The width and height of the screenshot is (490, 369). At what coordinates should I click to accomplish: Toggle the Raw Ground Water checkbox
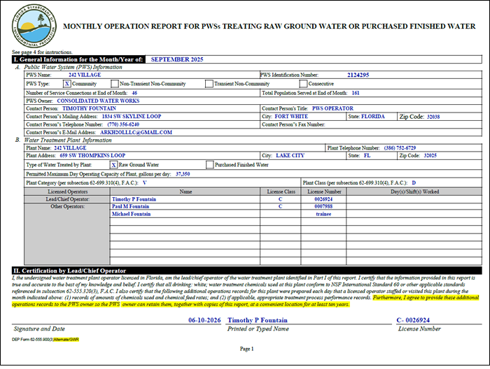[x=113, y=165]
